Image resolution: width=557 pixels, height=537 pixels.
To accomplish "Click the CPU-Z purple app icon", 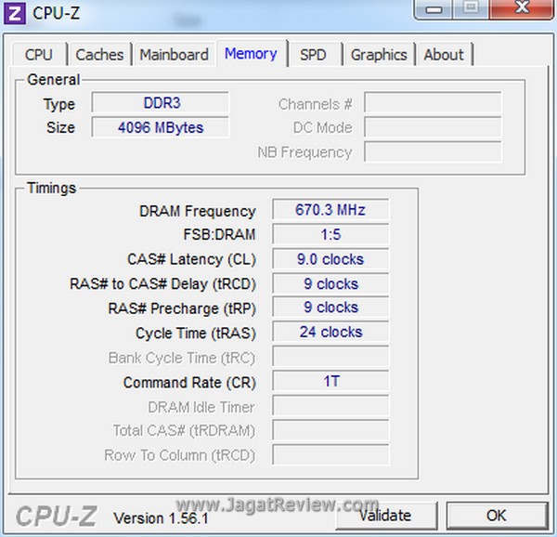I will (15, 14).
